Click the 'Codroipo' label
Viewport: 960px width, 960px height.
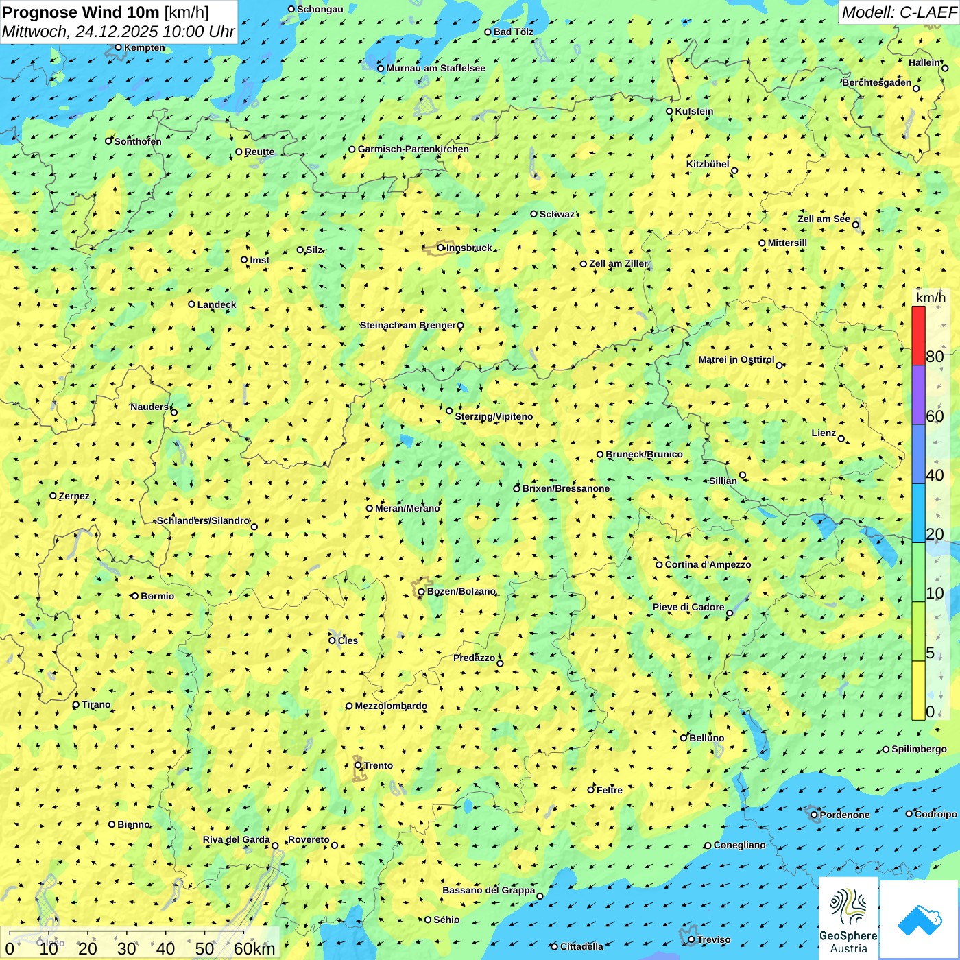point(936,814)
